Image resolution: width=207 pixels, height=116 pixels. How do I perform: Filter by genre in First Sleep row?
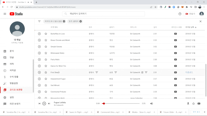click(97, 72)
